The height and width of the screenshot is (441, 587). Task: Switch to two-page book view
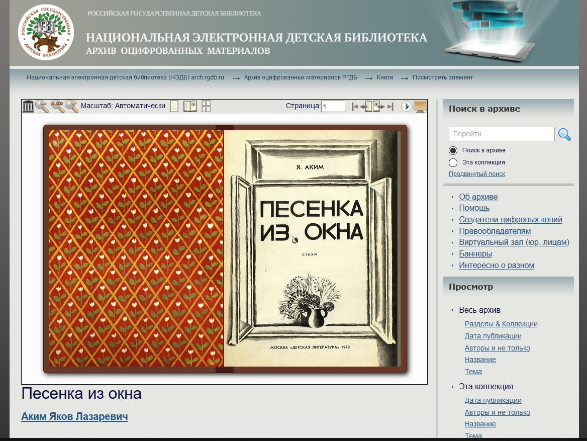click(x=190, y=107)
